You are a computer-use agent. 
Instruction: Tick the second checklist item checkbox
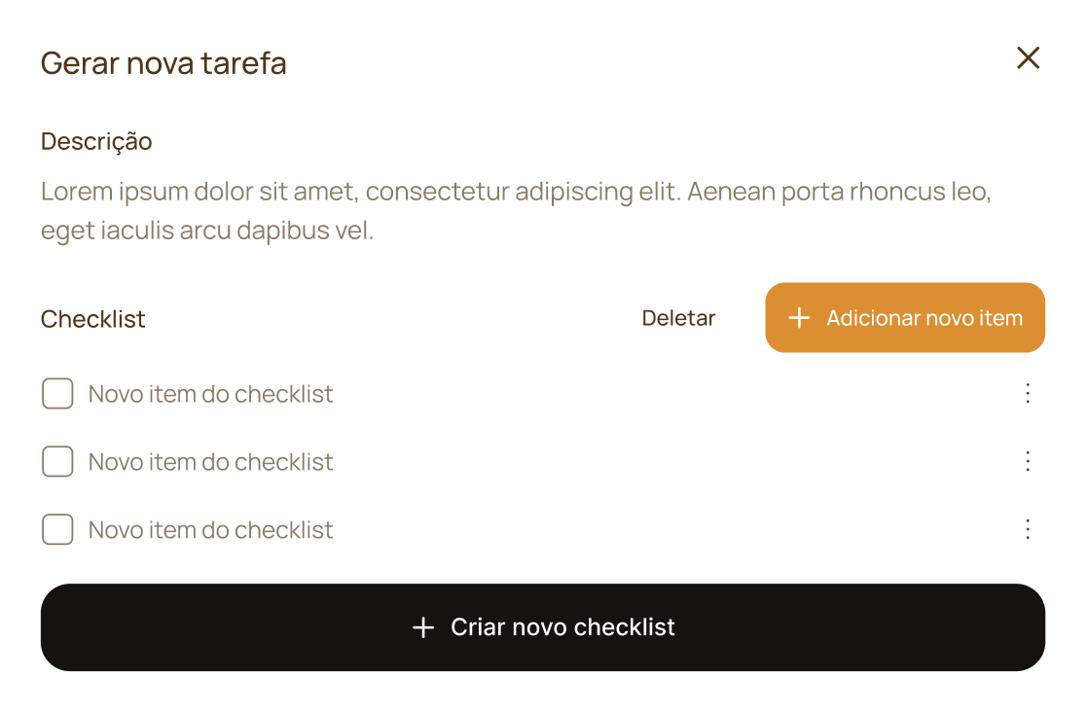click(57, 462)
